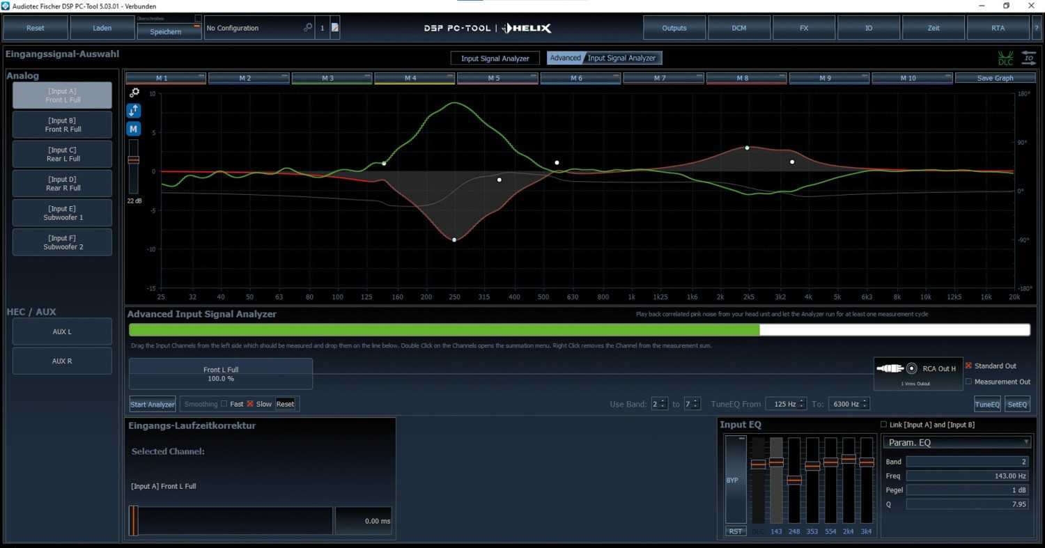Toggle the blue M graph button

coord(134,129)
